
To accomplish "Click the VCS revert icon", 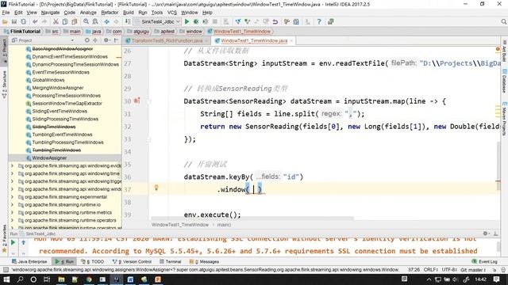I will pyautogui.click(x=275, y=21).
